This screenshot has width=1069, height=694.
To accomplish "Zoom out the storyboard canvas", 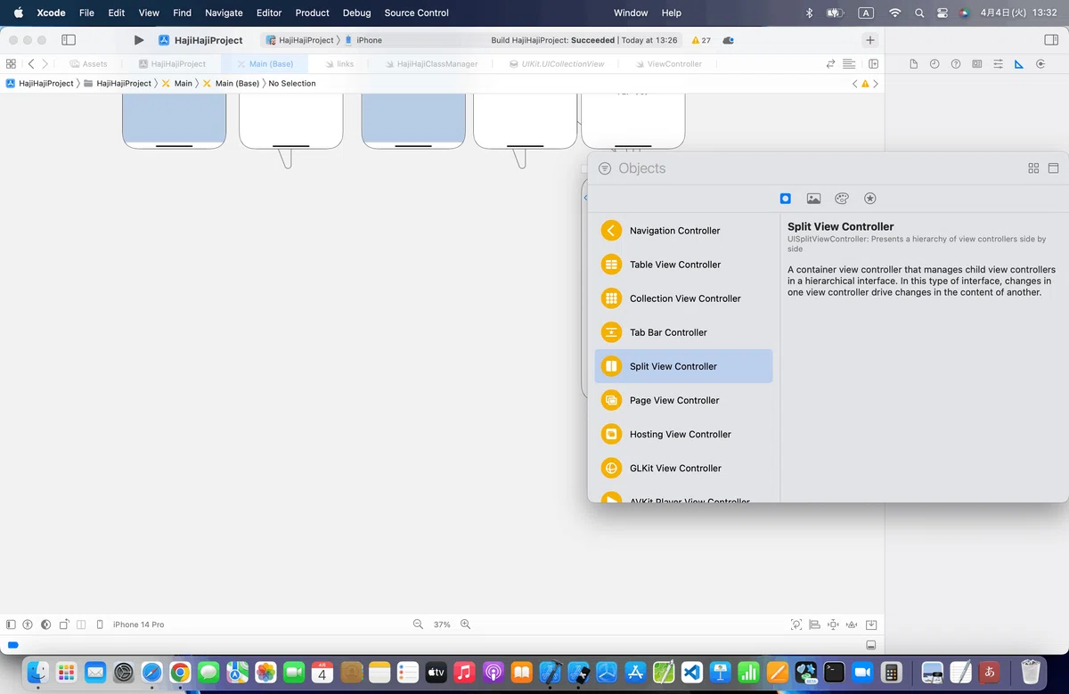I will pos(418,625).
